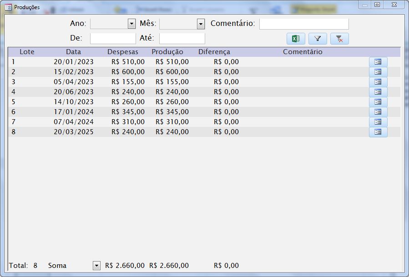The image size is (409, 277).
Task: Click the Até end date field
Action: click(182, 38)
